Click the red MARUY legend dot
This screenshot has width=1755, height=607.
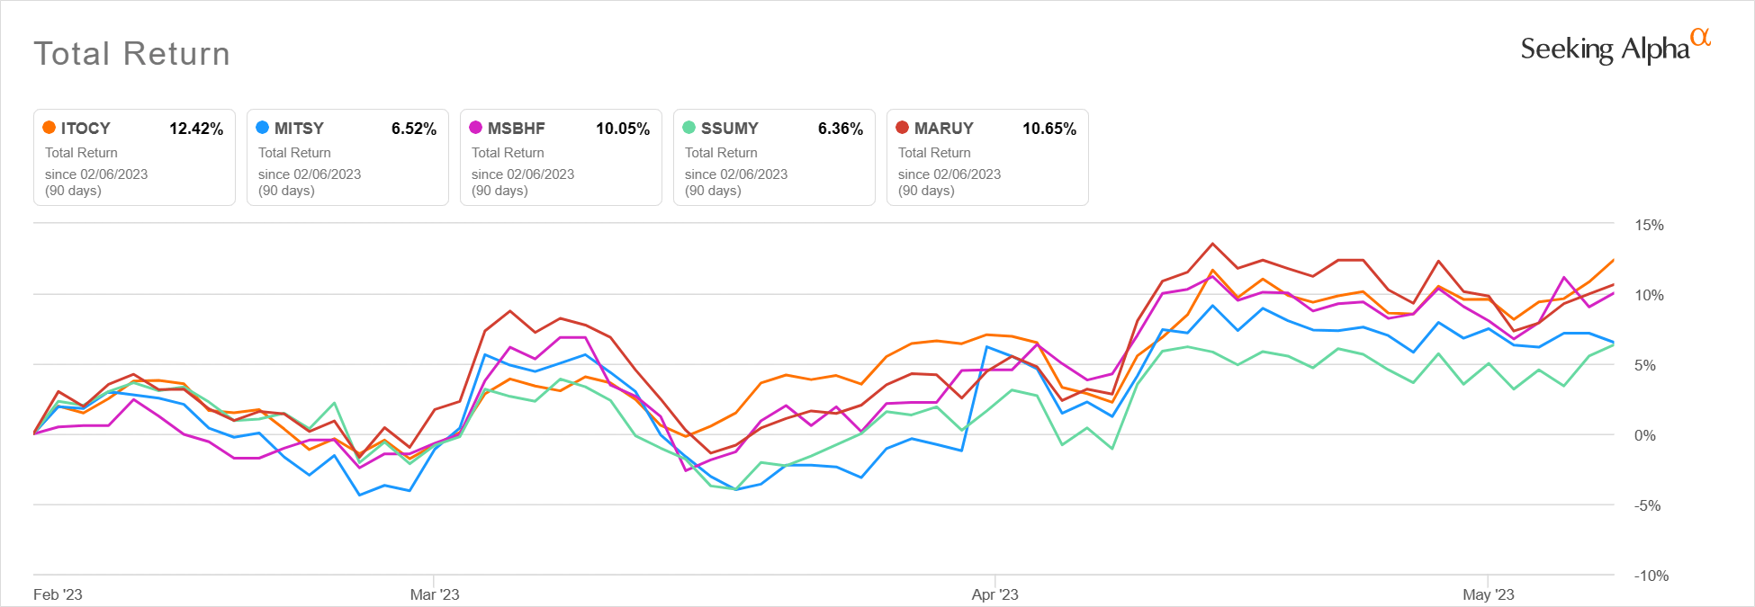coord(903,128)
